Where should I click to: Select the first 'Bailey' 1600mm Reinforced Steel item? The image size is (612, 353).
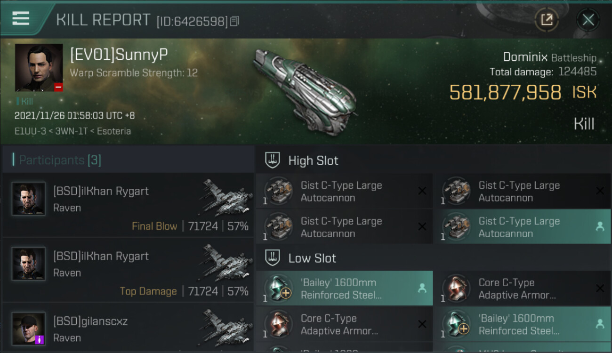click(x=344, y=289)
